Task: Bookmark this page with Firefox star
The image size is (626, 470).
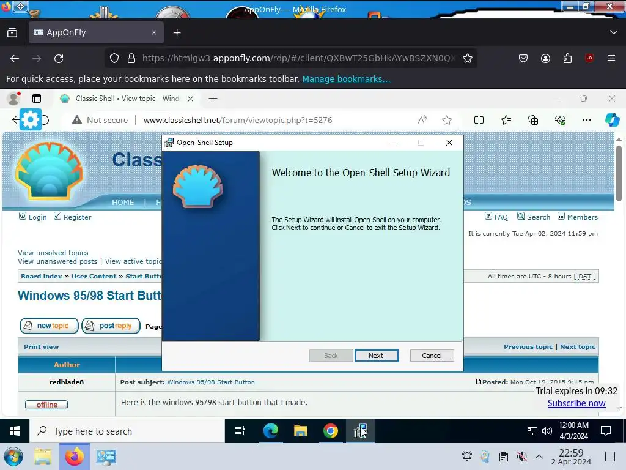Action: click(468, 58)
